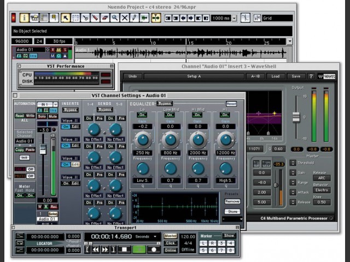350x262 pixels.
Task: Click the Stop button in Transport
Action: pyautogui.click(x=124, y=249)
